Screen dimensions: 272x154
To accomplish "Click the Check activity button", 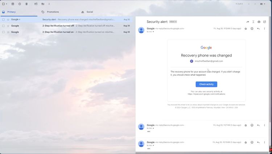I will 206,84.
